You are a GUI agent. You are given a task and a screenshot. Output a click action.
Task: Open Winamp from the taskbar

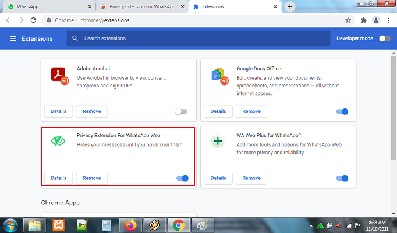154,225
